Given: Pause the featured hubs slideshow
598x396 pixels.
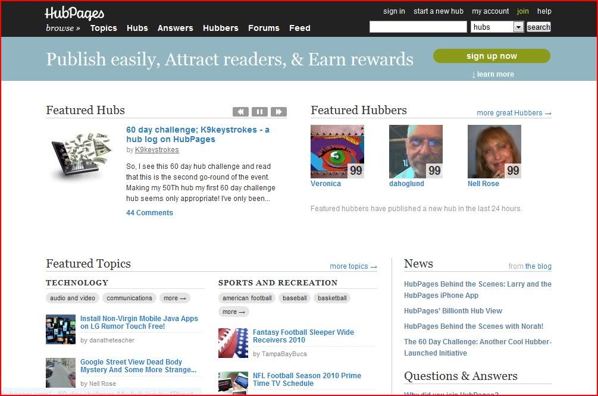Looking at the screenshot, I should click(259, 112).
